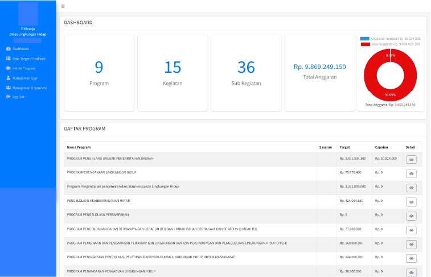The image size is (431, 277).
Task: Click the Manajemen Organisasi group icon
Action: [x=8, y=88]
